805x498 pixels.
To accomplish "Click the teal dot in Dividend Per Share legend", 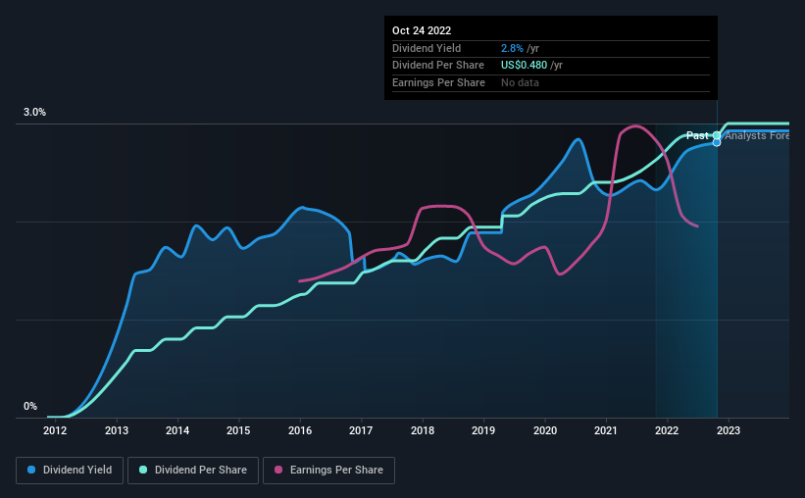I will [144, 471].
